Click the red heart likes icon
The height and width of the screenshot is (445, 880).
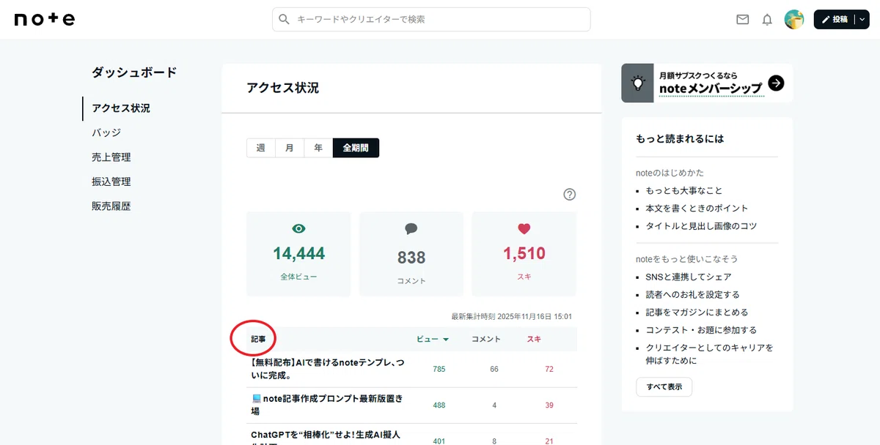tap(524, 228)
